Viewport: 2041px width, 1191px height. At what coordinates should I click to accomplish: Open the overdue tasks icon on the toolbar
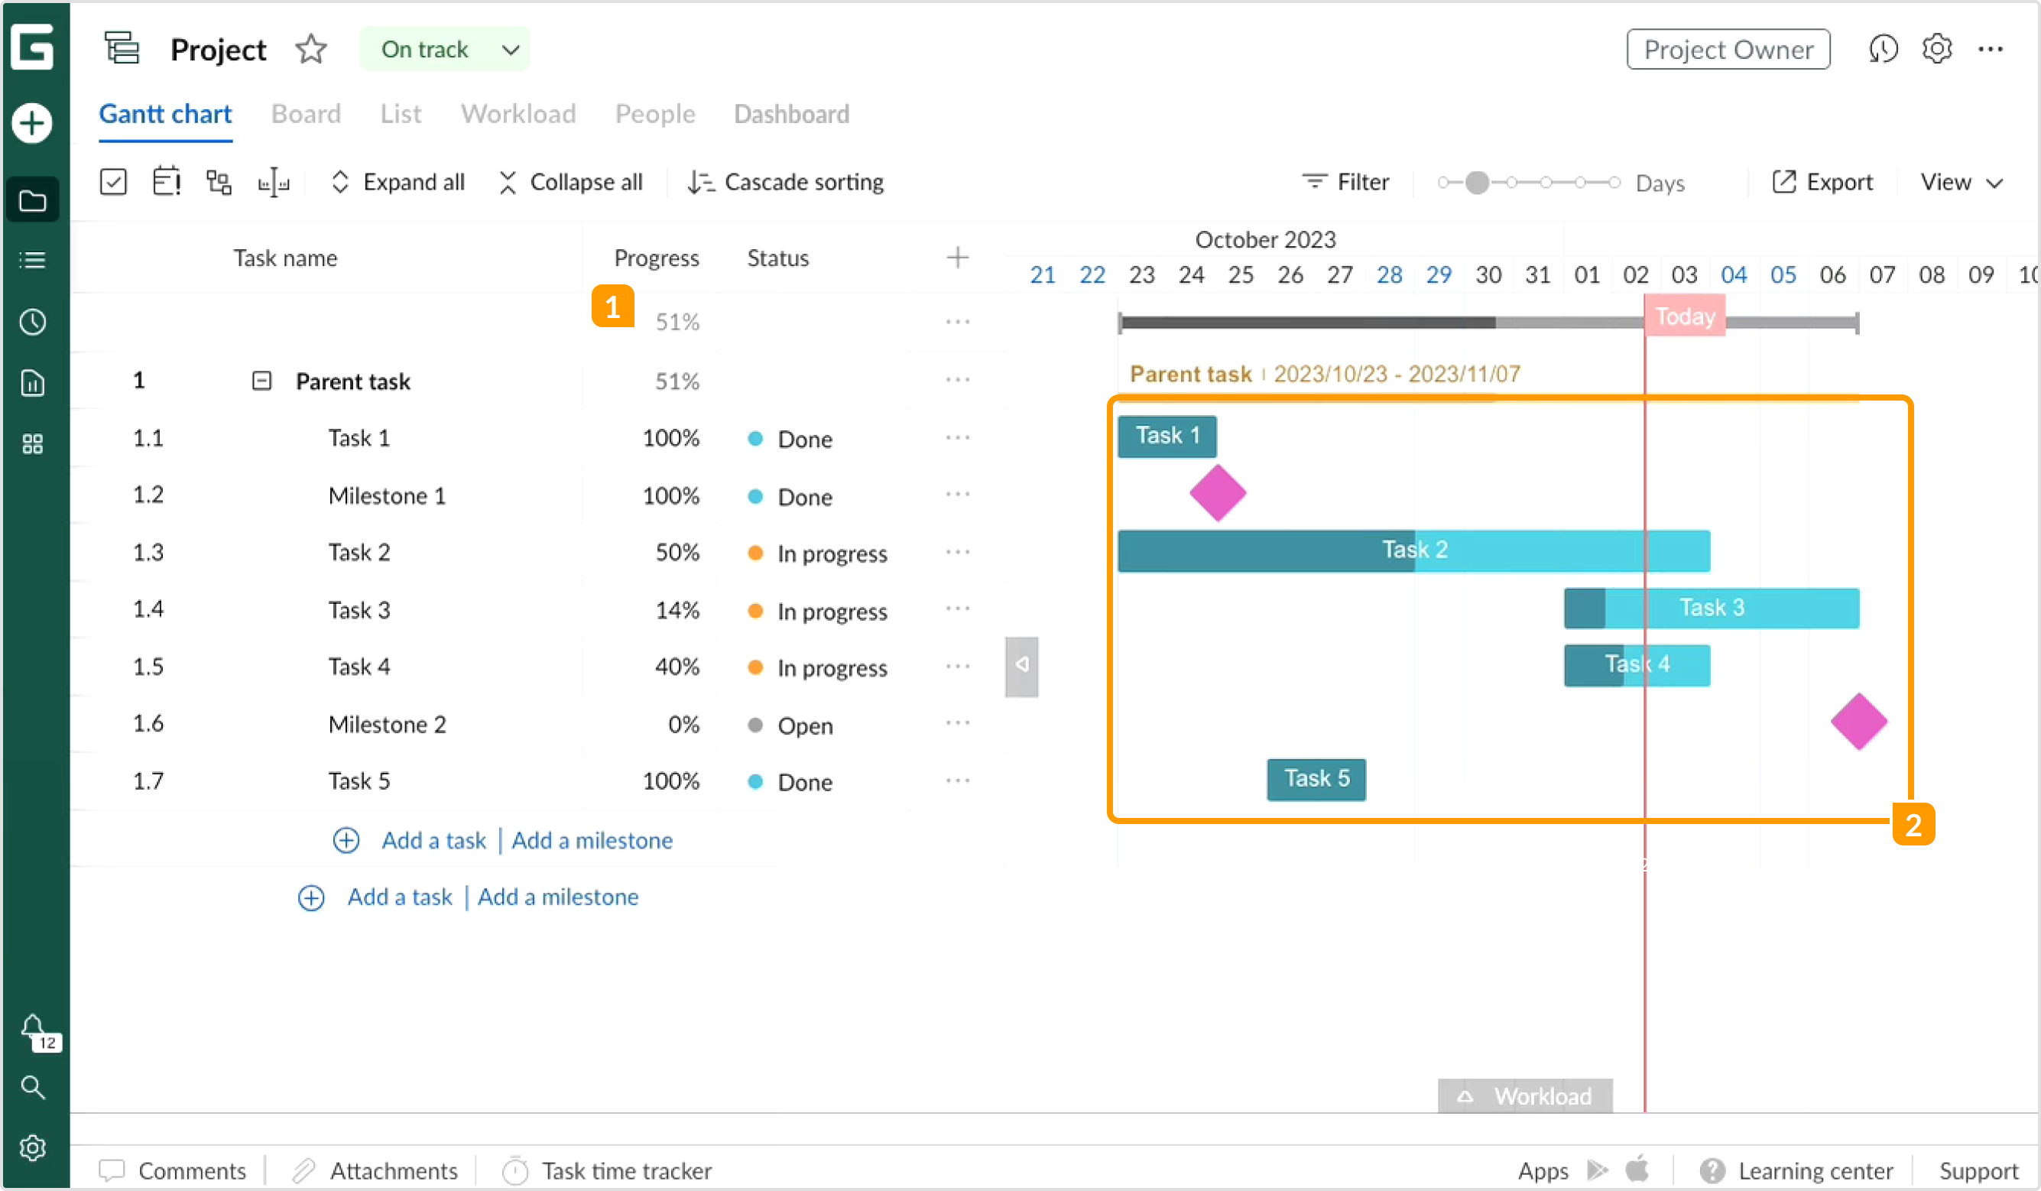[166, 181]
